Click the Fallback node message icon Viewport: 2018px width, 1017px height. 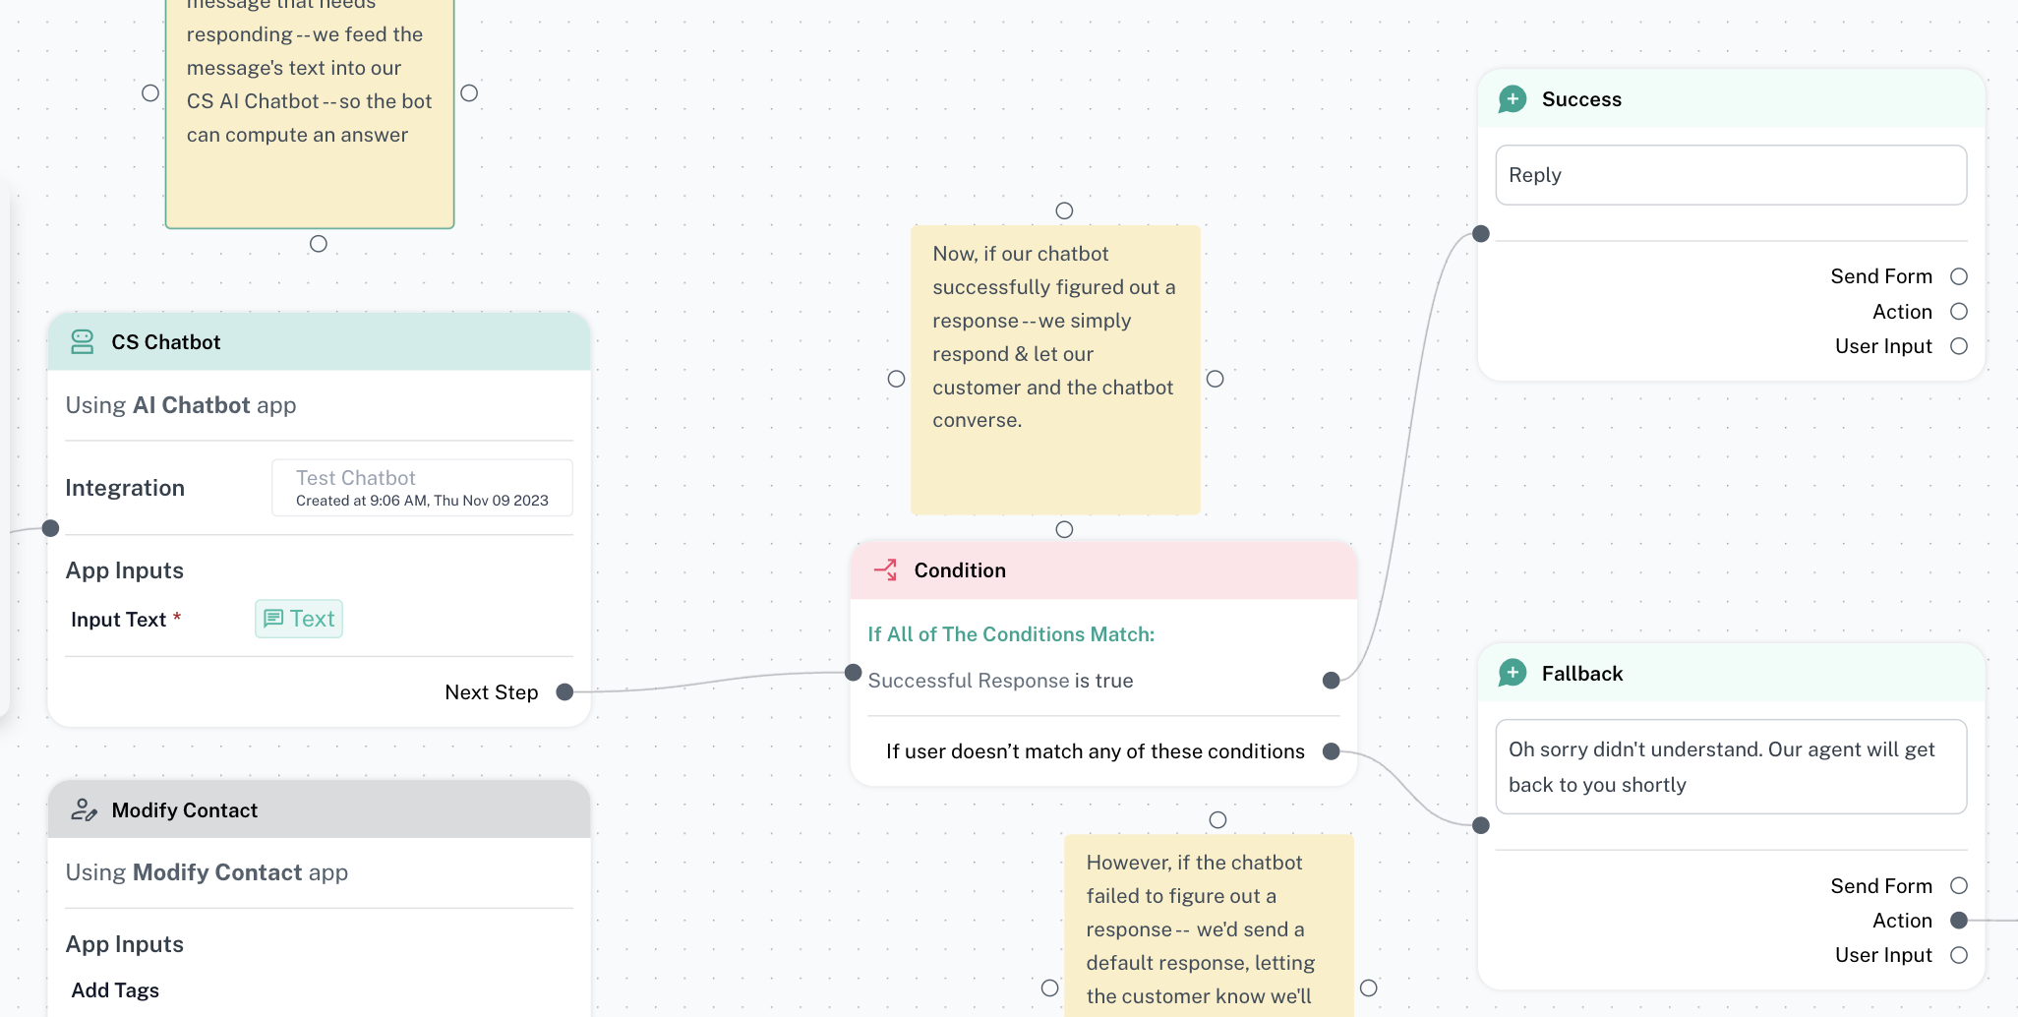tap(1513, 674)
